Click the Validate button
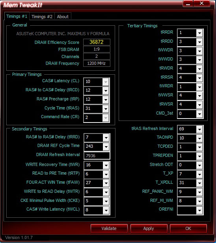The width and height of the screenshot is (216, 243). point(109,228)
